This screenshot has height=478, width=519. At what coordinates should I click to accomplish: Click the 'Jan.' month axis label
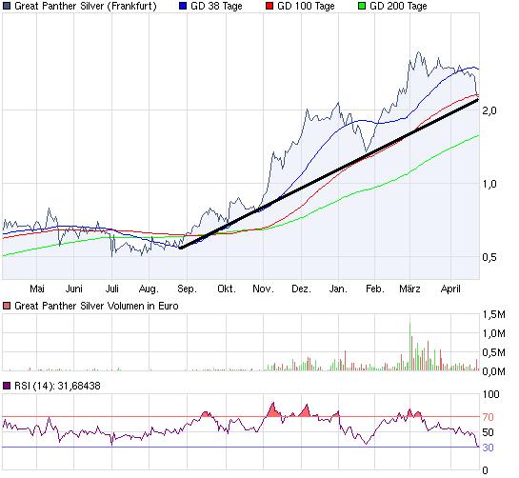coord(338,289)
